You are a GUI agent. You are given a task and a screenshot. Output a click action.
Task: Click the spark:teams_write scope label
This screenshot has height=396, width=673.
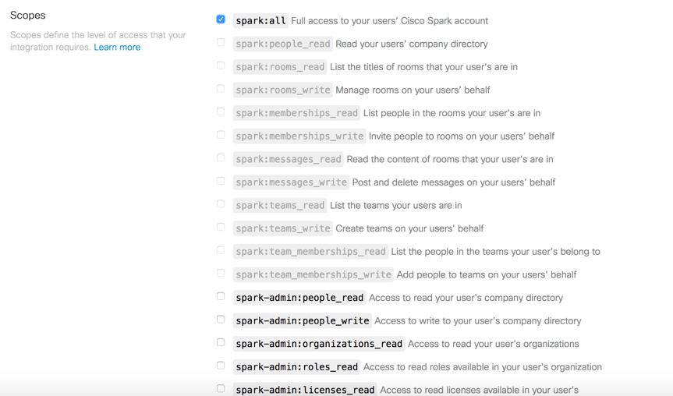click(x=283, y=228)
